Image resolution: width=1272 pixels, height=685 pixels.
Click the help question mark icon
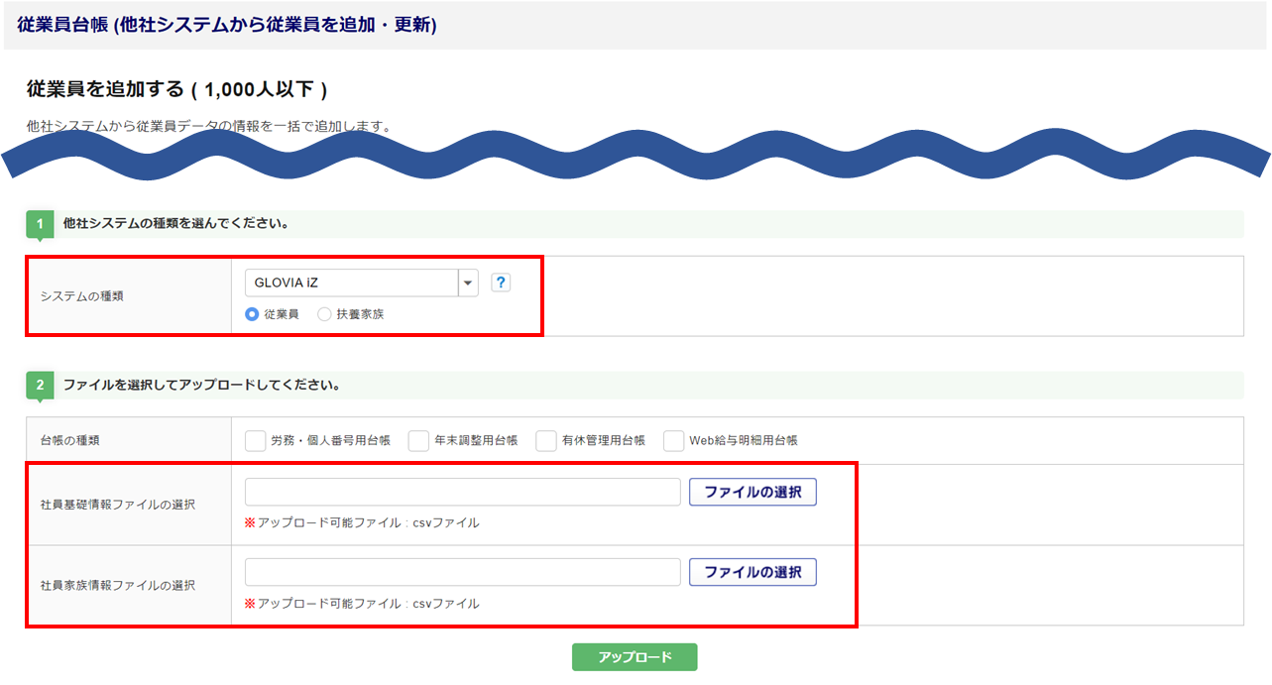501,283
